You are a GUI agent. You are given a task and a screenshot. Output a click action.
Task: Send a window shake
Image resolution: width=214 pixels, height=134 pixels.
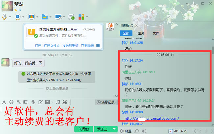26,102
